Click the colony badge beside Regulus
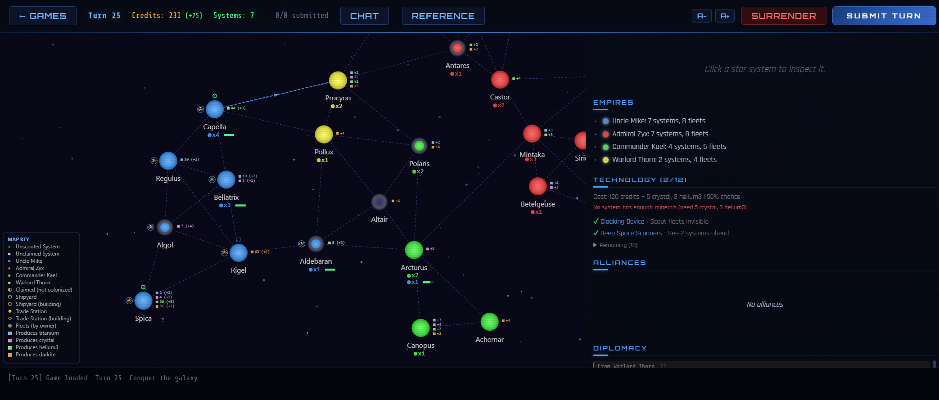The height and width of the screenshot is (400, 939). 154,161
